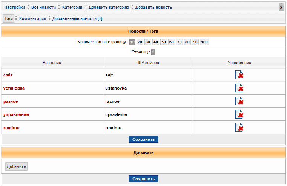Screen dimensions: 287x186
Task: Show 100 items per page
Action: pyautogui.click(x=204, y=42)
